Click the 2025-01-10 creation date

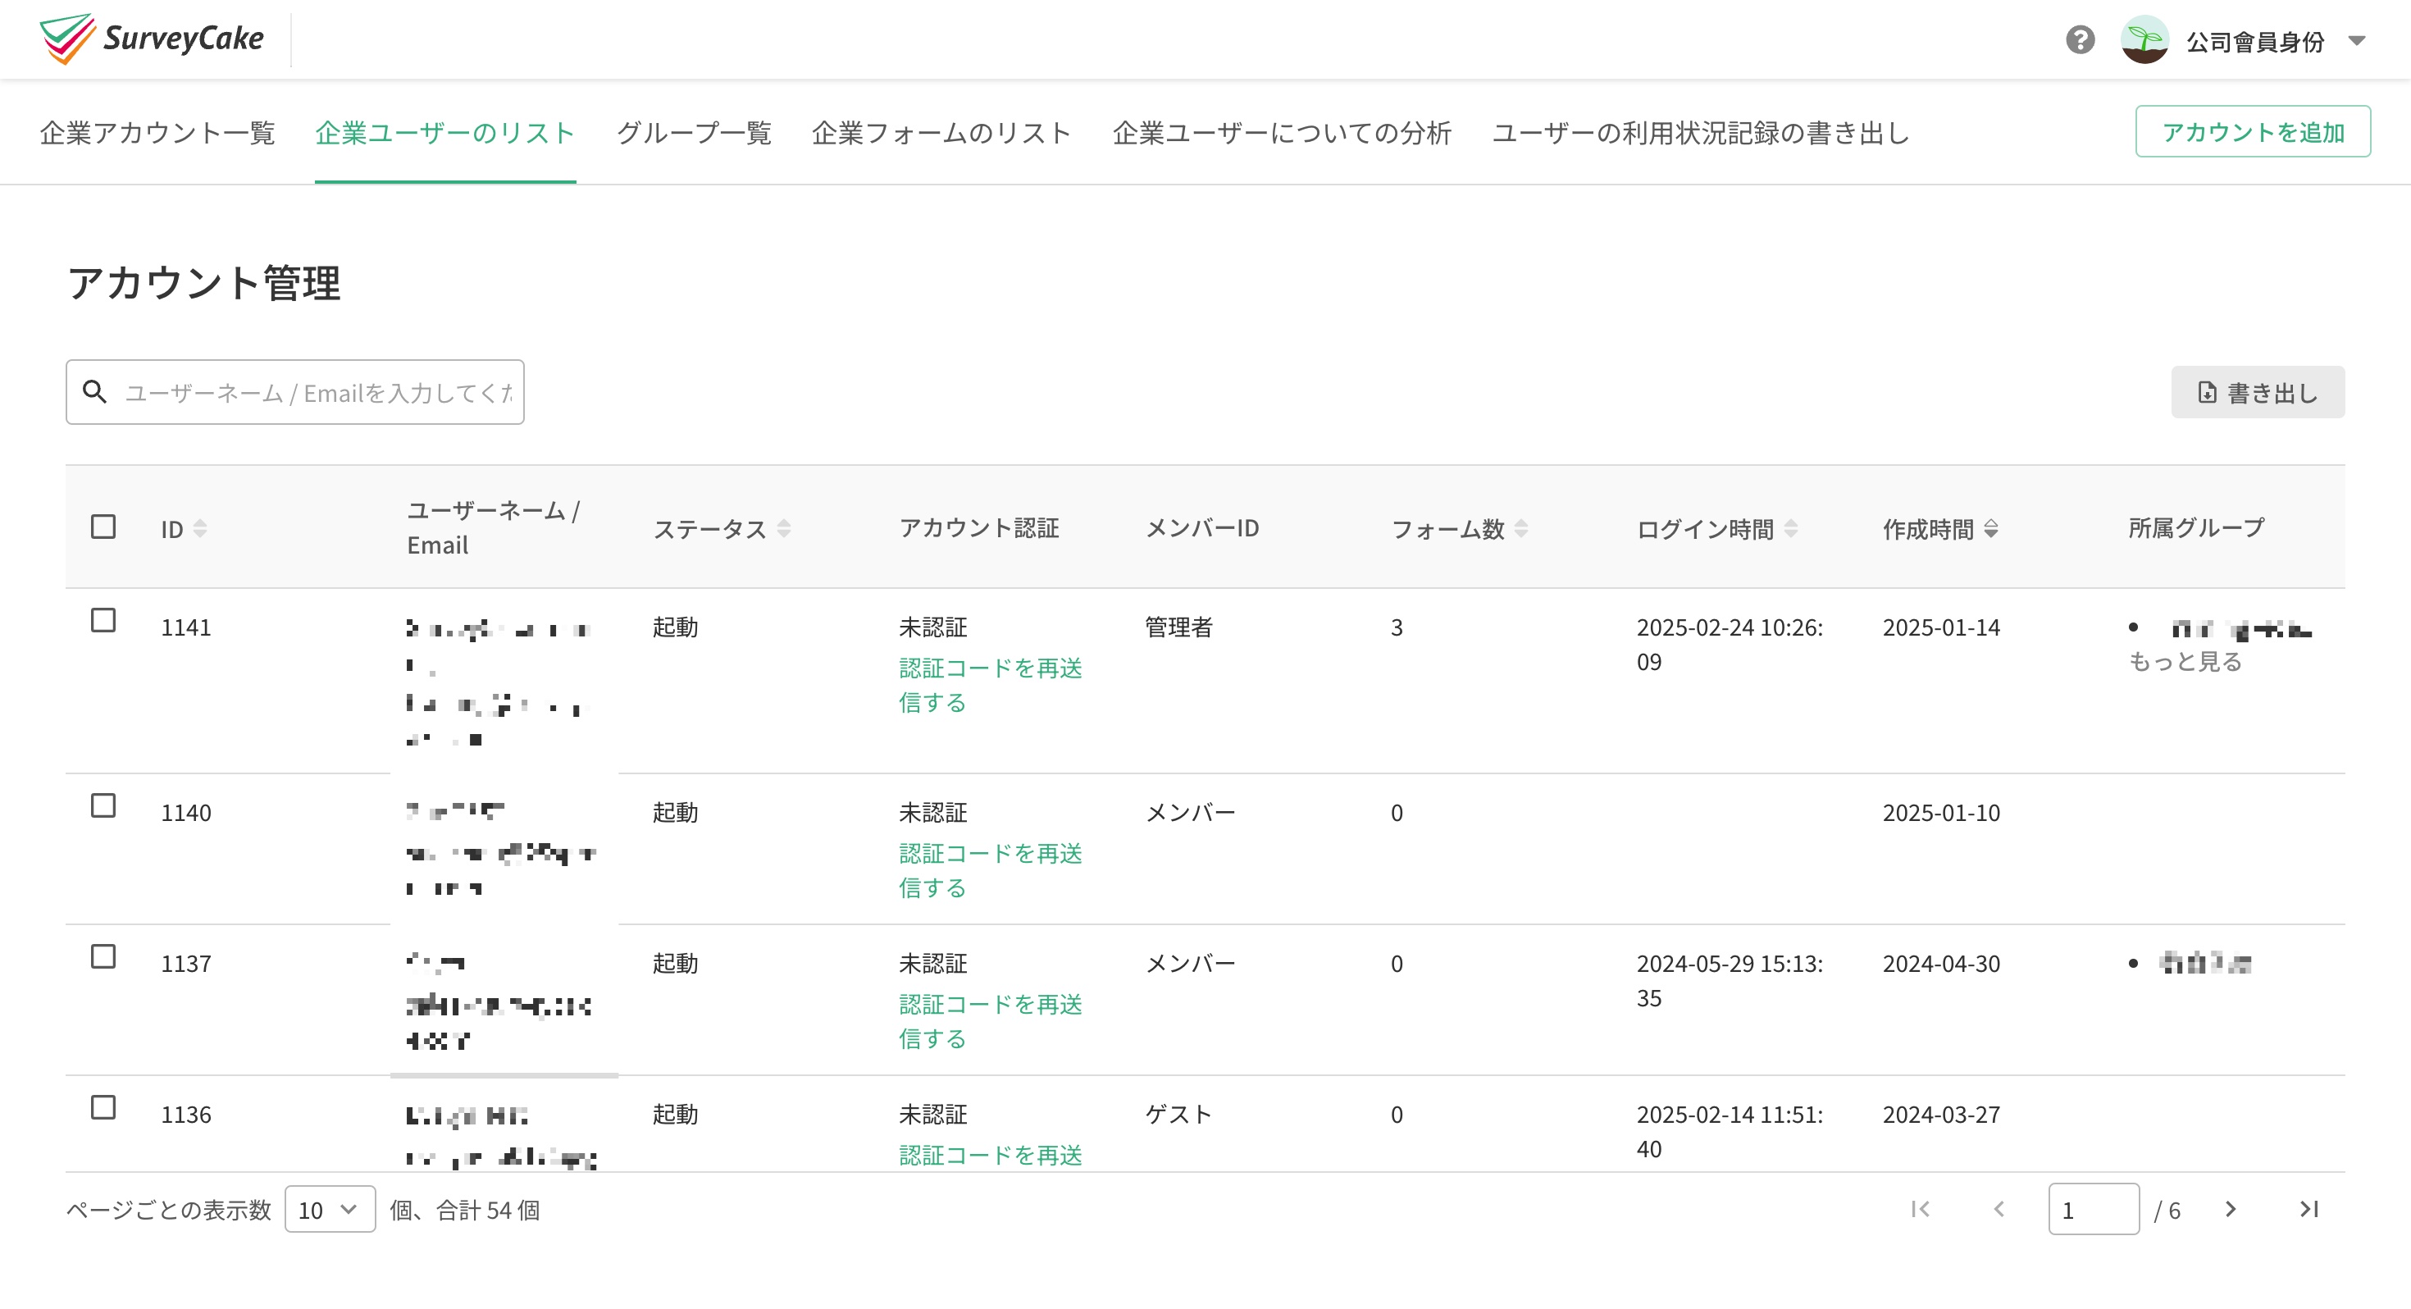coord(1941,813)
